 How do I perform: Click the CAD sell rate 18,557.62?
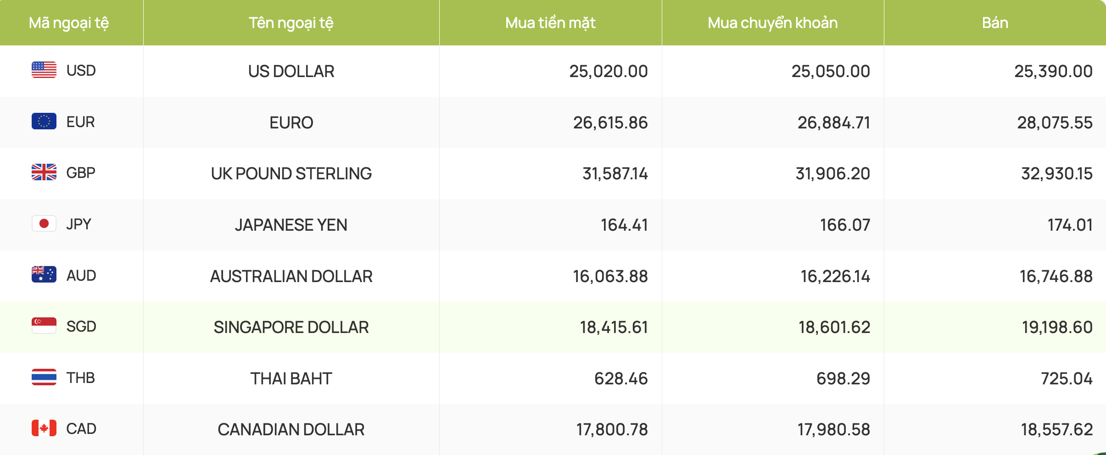[x=1056, y=430]
